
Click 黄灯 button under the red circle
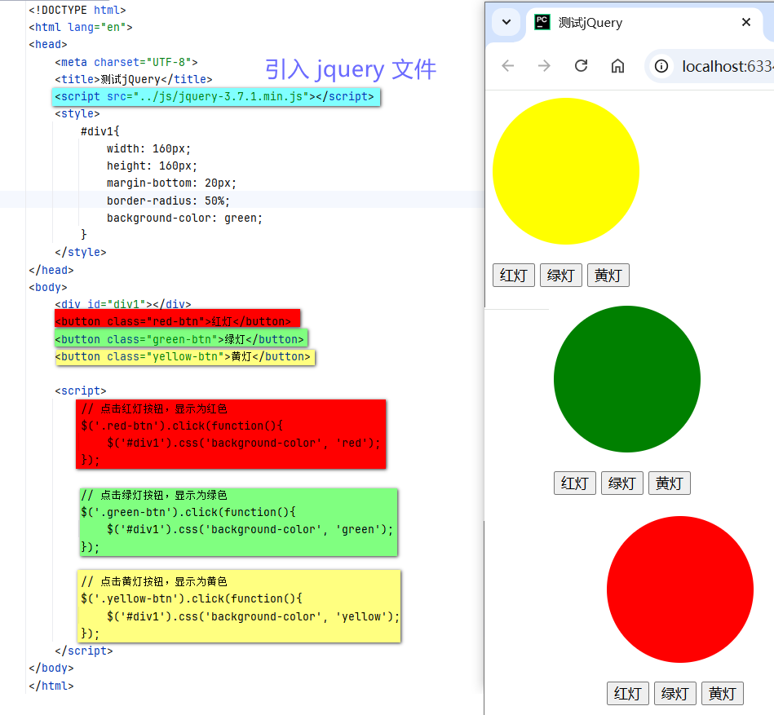(722, 693)
